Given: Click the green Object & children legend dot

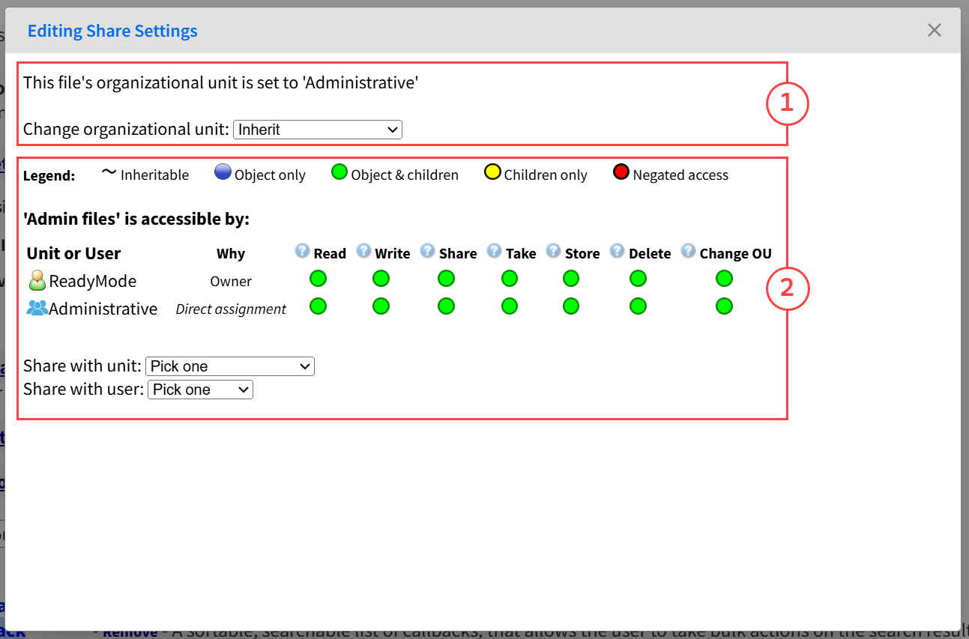Looking at the screenshot, I should tap(339, 172).
